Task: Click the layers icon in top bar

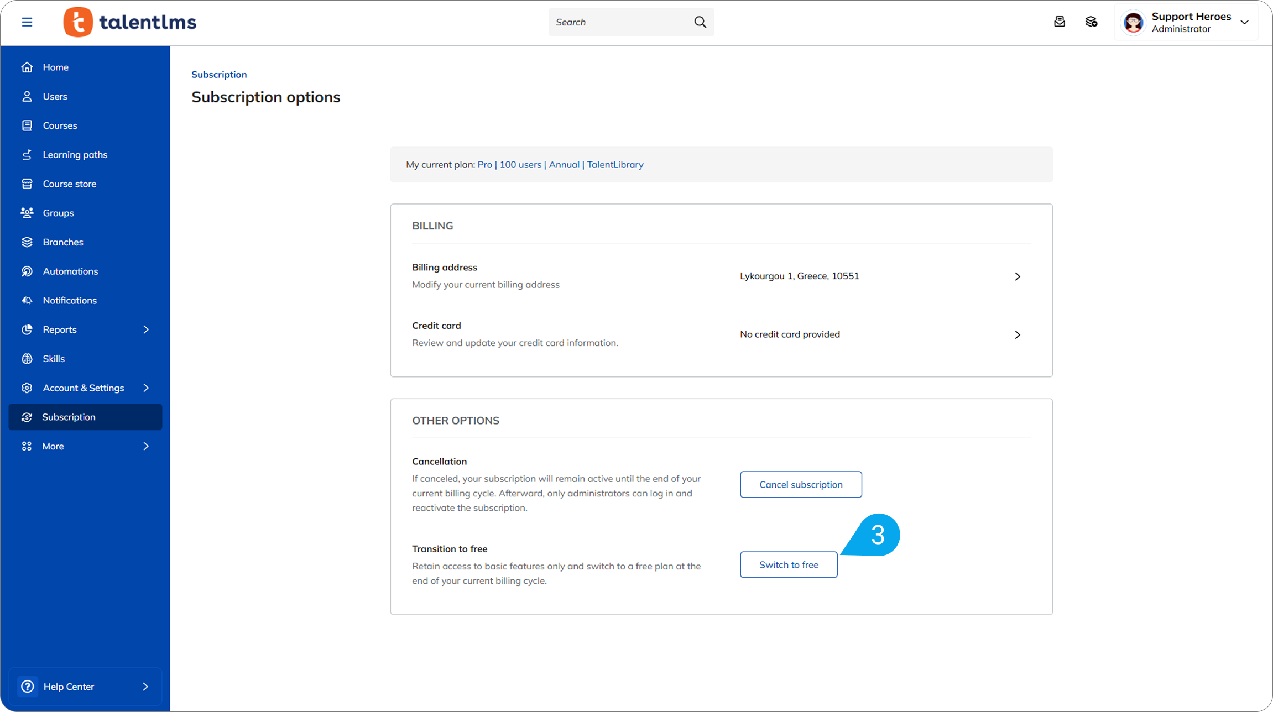Action: click(1091, 22)
